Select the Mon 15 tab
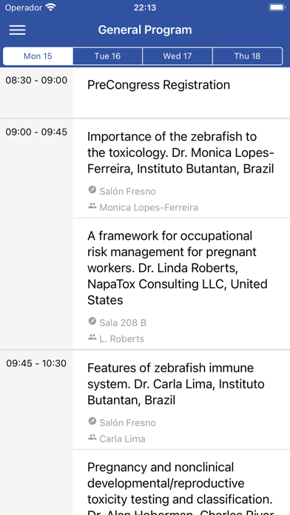The width and height of the screenshot is (290, 515). (x=38, y=56)
